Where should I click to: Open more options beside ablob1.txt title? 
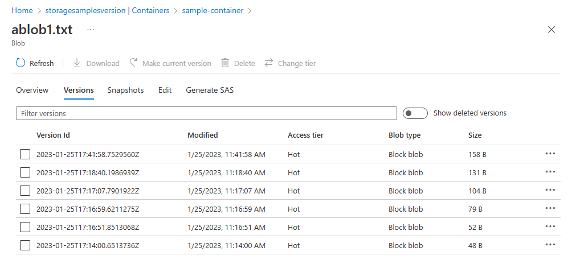point(91,30)
